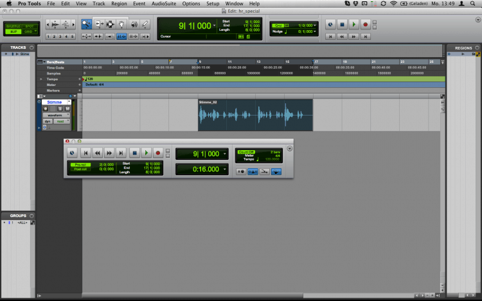Expand the Tempo ruler editor
The width and height of the screenshot is (482, 301).
tap(41, 79)
